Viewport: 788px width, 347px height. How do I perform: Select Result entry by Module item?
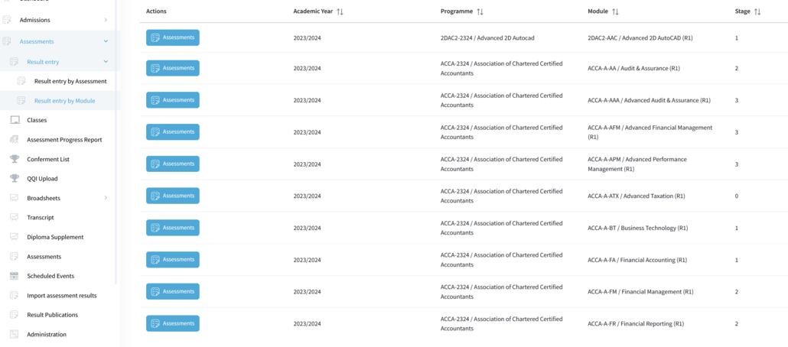pos(65,100)
